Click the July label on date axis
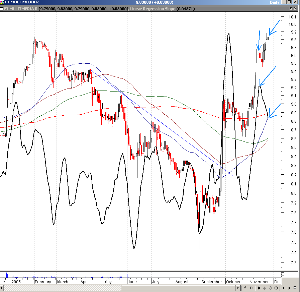The width and height of the screenshot is (300, 292). pos(156,282)
